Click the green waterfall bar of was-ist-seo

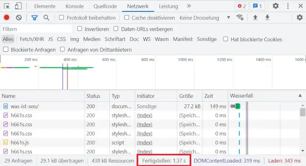pyautogui.click(x=238, y=106)
